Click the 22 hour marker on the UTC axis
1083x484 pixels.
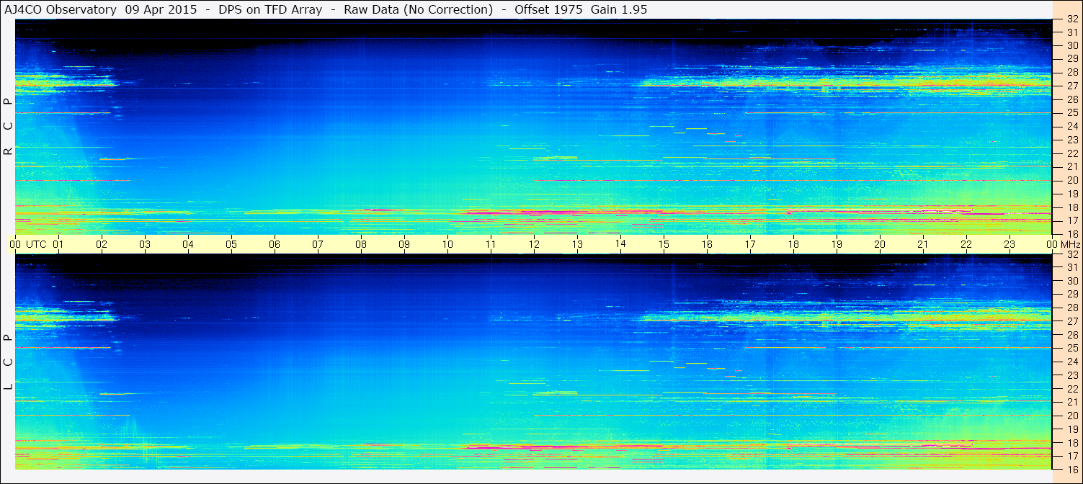[966, 244]
